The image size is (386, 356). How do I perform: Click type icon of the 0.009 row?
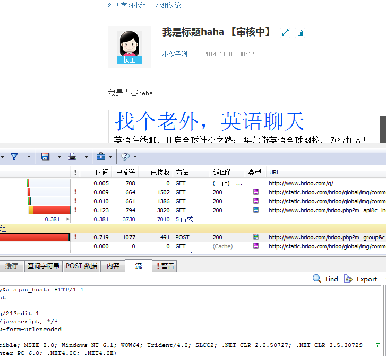point(256,192)
